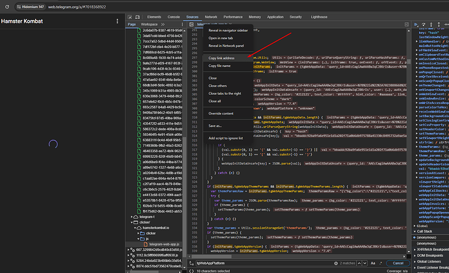Collapse the hamsterkombat.io domain node

click(135, 227)
